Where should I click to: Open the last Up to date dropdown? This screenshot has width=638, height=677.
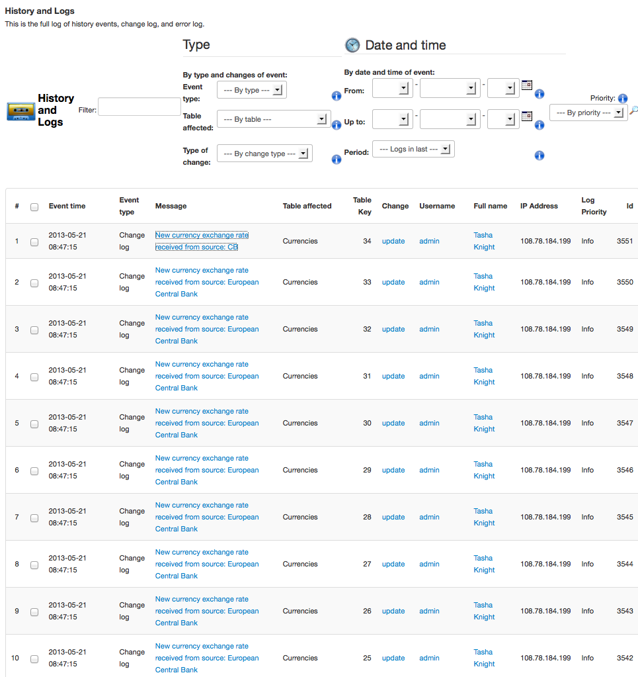click(x=503, y=119)
